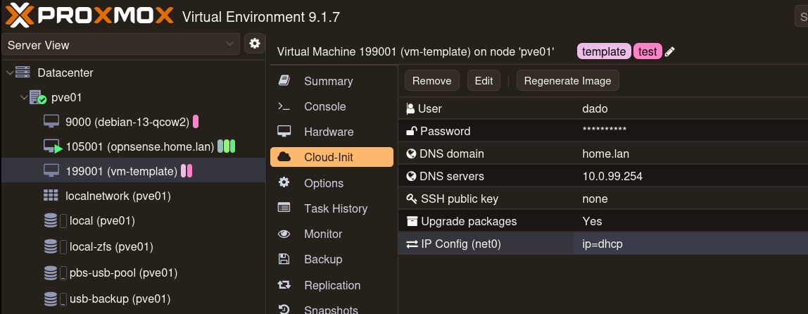
Task: Click the Console prompt icon
Action: (x=284, y=107)
